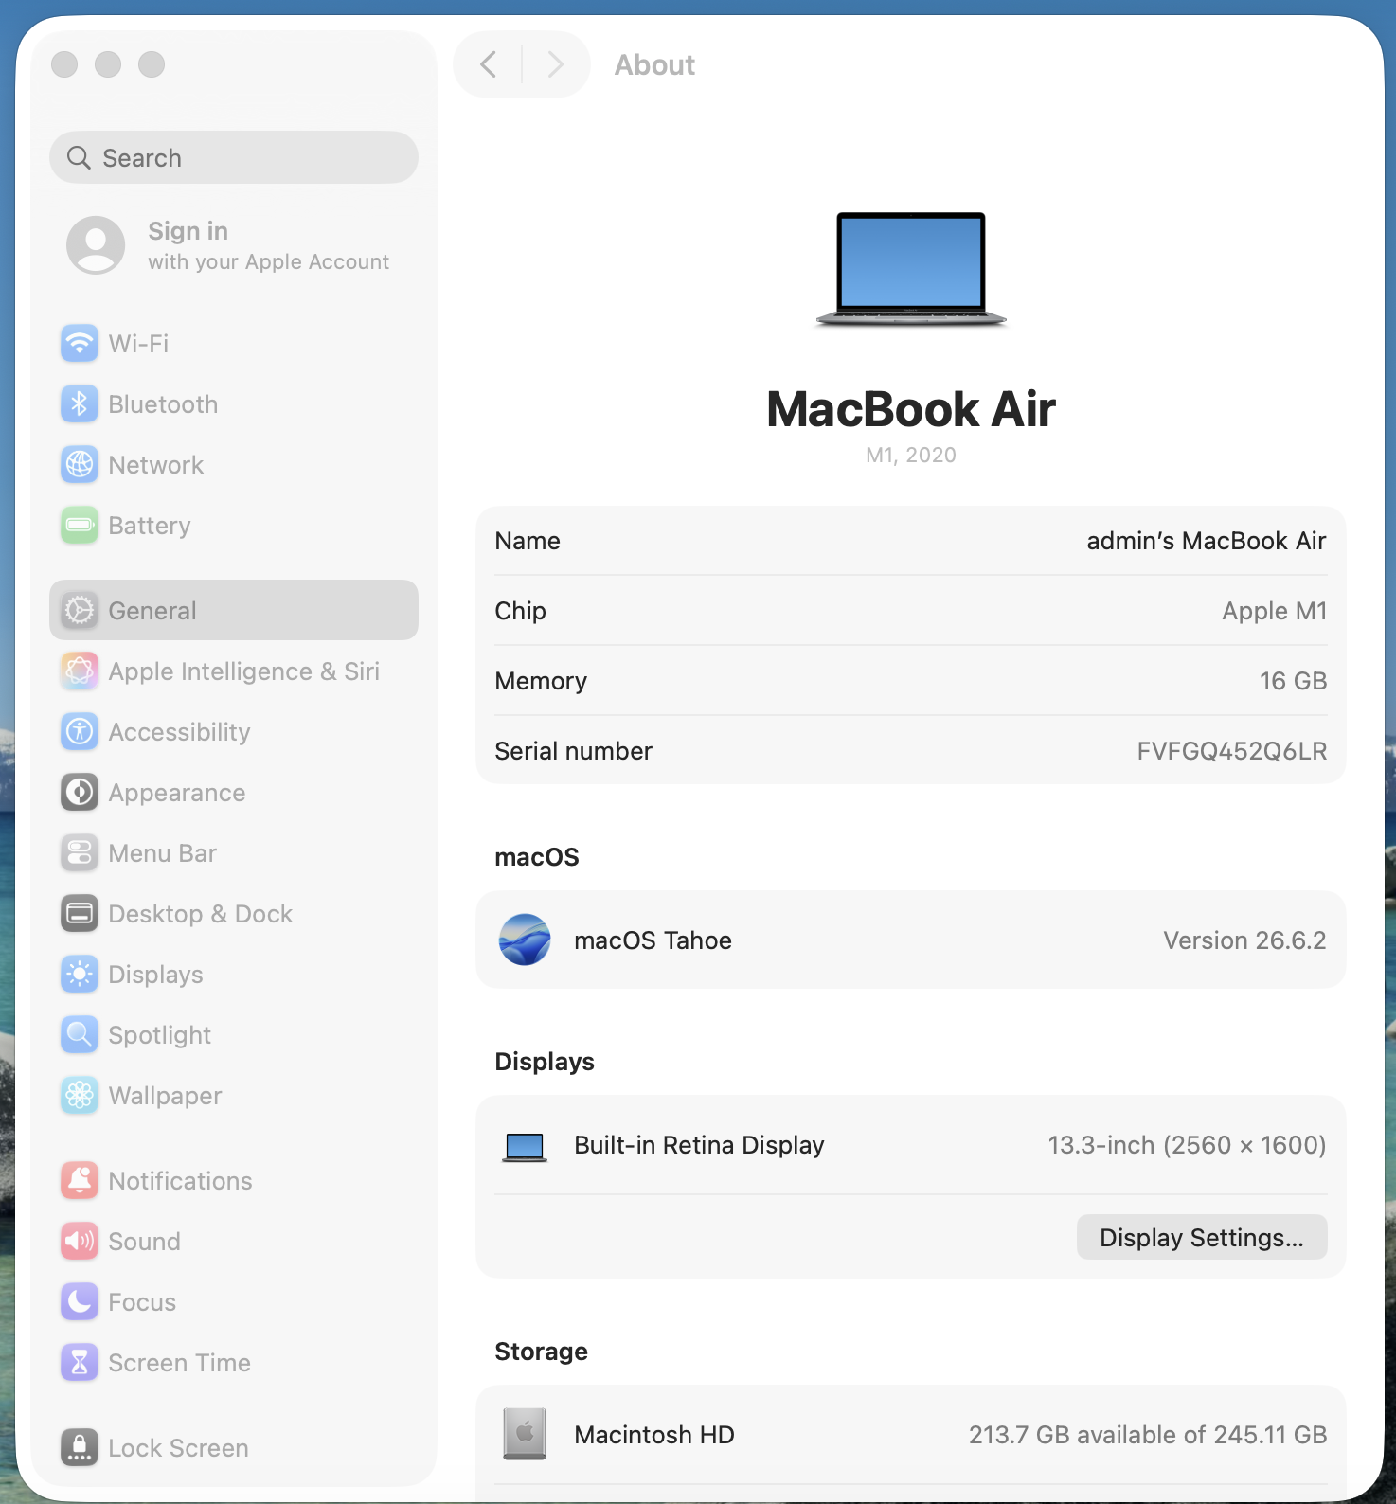Go forward with the right chevron
Image resolution: width=1396 pixels, height=1504 pixels.
pyautogui.click(x=555, y=64)
